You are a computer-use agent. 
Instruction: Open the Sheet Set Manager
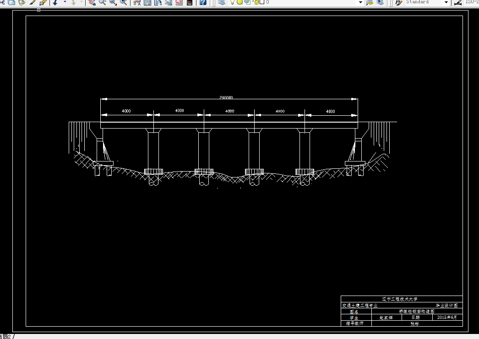click(x=169, y=2)
